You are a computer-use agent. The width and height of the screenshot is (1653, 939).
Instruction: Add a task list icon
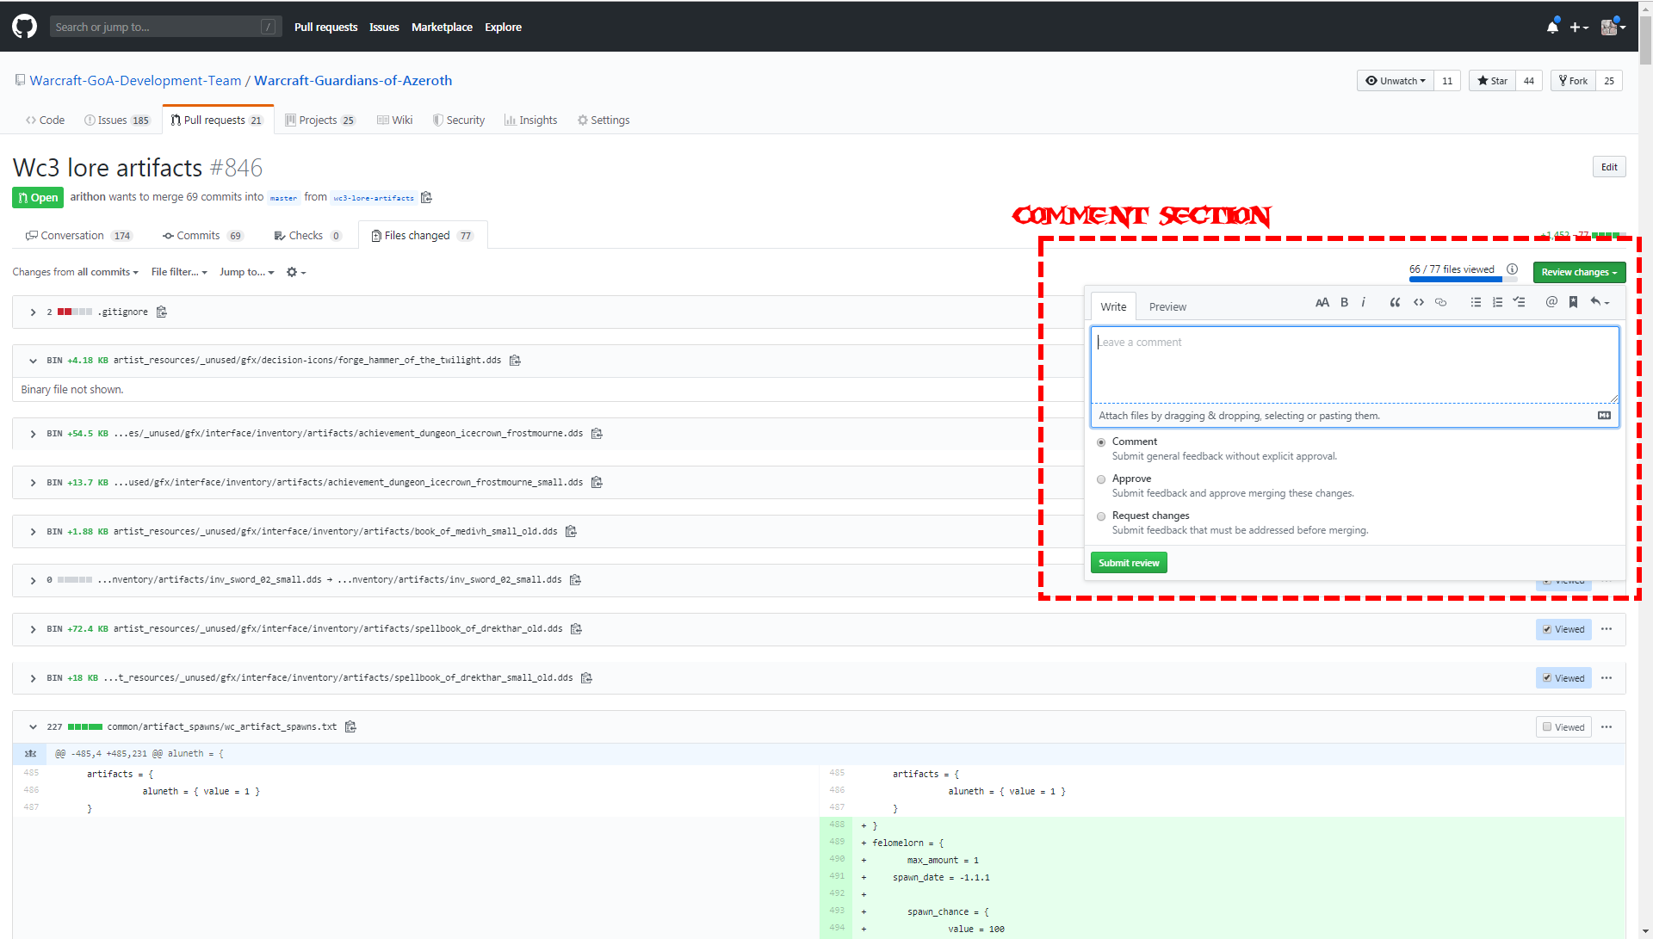coord(1519,302)
